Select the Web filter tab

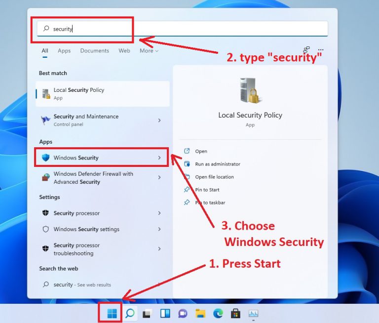click(x=124, y=51)
